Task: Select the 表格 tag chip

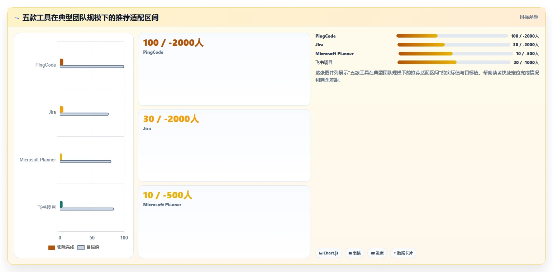Action: (354, 253)
